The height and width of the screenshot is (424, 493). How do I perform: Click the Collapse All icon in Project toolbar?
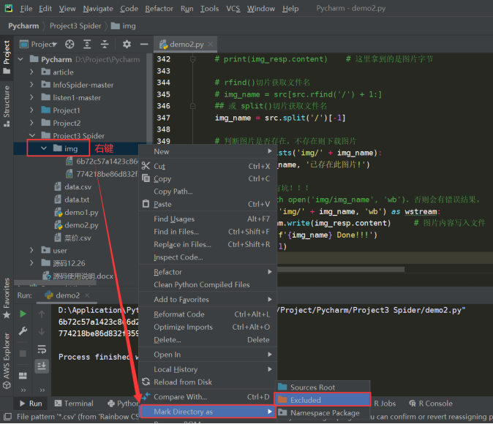point(105,45)
